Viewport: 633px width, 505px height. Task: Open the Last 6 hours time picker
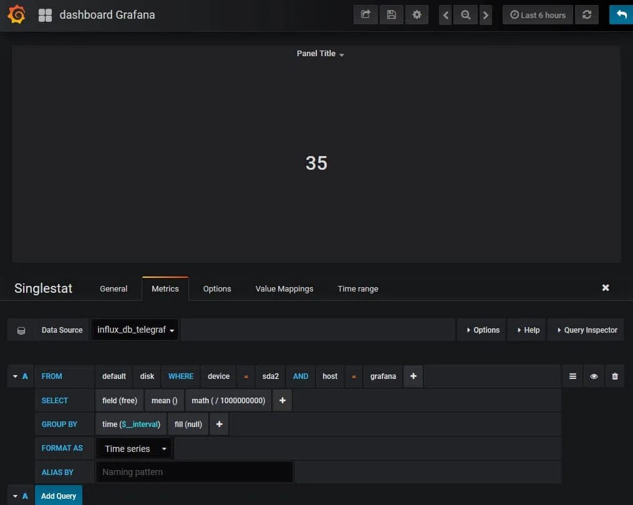(538, 15)
